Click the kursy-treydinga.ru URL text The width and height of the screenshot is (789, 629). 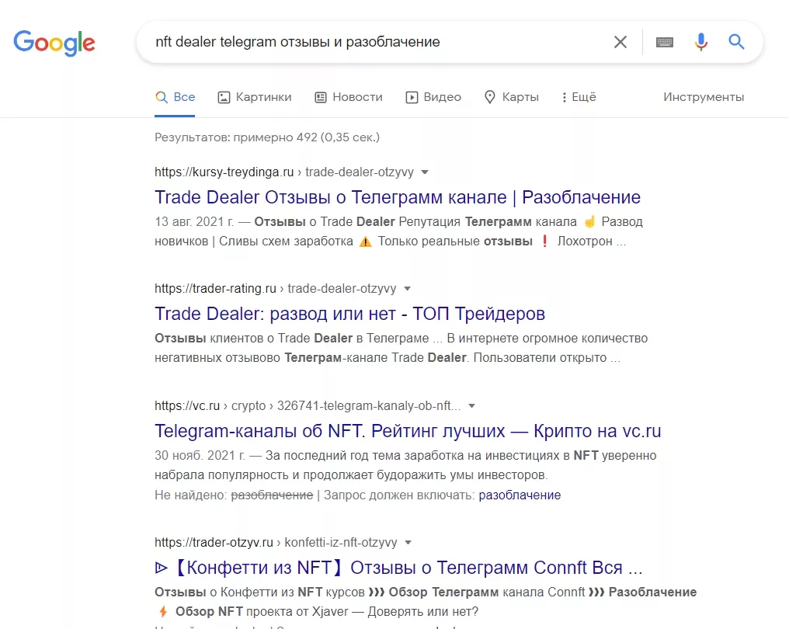click(283, 172)
